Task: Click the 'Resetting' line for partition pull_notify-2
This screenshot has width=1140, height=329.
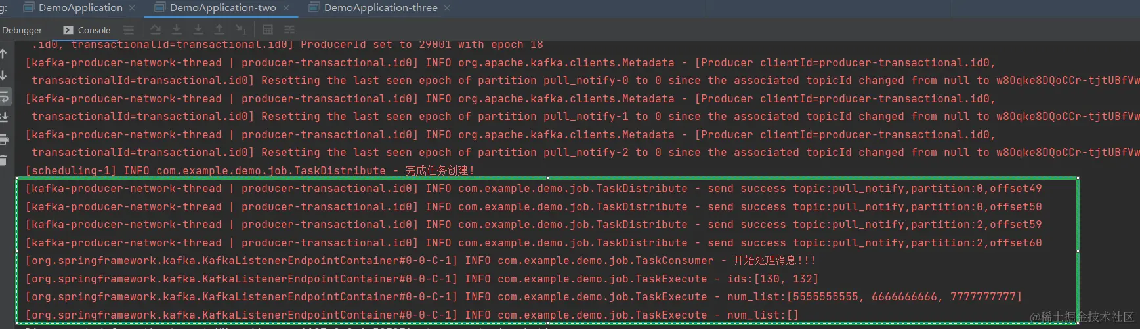Action: pos(585,153)
